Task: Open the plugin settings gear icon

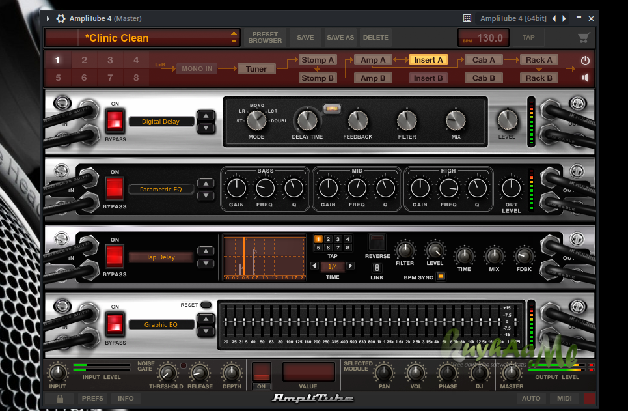Action: tap(61, 18)
